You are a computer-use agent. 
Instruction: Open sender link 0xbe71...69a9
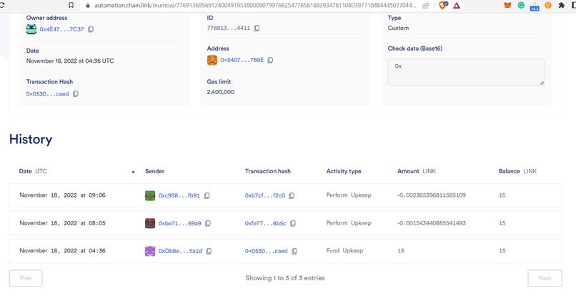click(179, 223)
